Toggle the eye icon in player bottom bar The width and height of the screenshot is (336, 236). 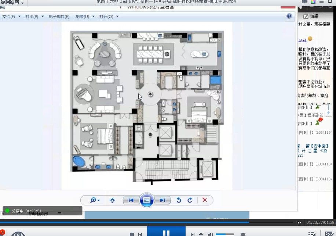click(x=18, y=234)
